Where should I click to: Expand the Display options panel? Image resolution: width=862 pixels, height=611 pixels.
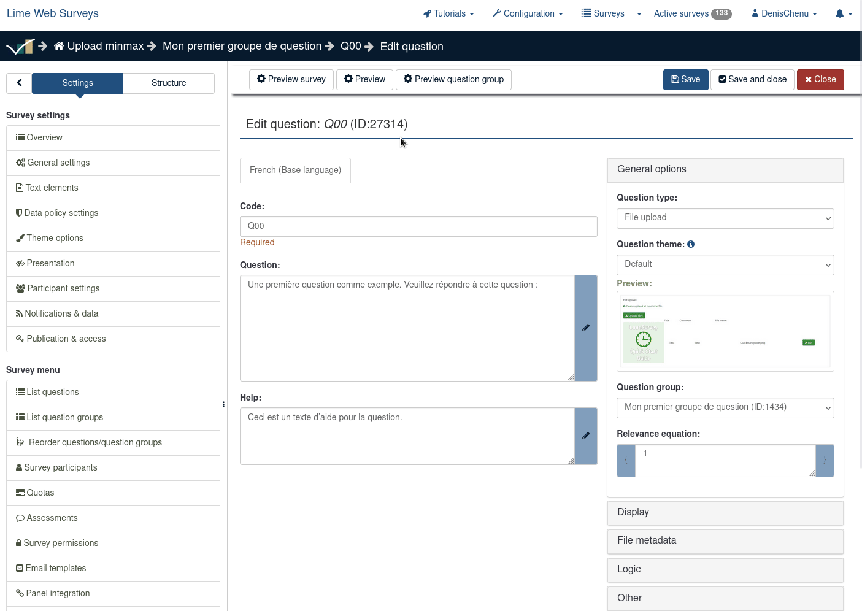point(725,512)
